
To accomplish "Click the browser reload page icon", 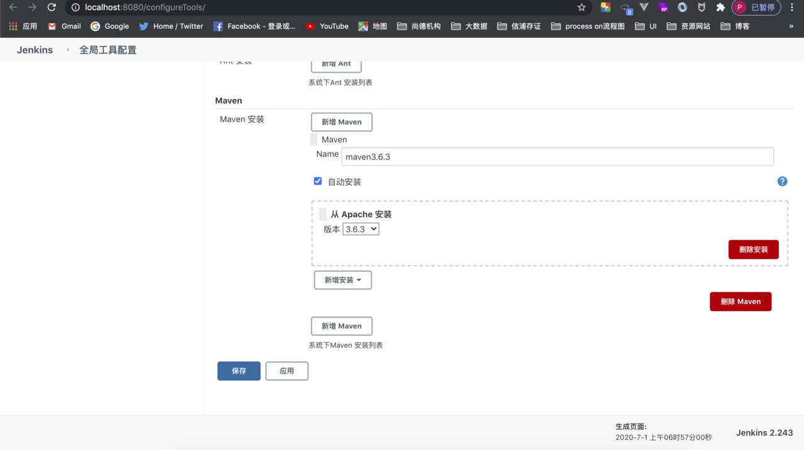I will click(52, 8).
